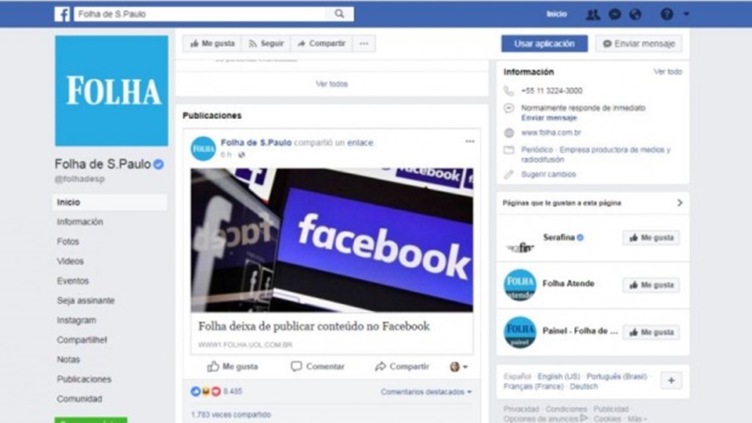This screenshot has height=423, width=752.
Task: Expand Páginas que le gustan chevron
Action: click(x=680, y=203)
